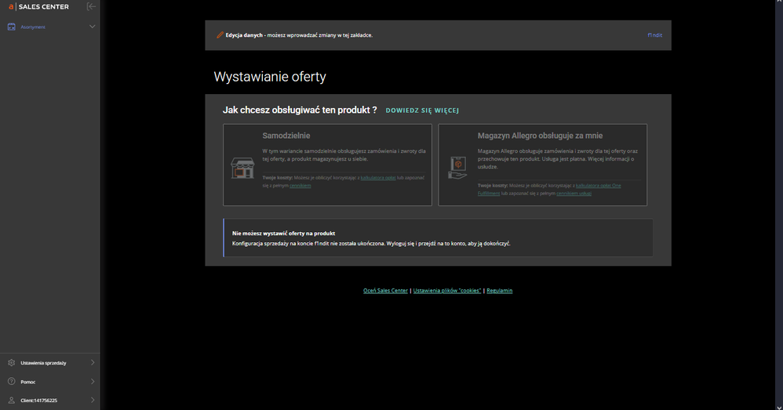
Task: Open Ustawienia plików "cookies" link
Action: click(446, 291)
